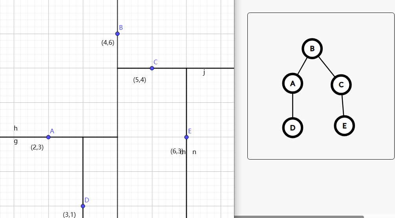395x218 pixels.
Task: Select point C on the graph
Action: click(x=152, y=68)
